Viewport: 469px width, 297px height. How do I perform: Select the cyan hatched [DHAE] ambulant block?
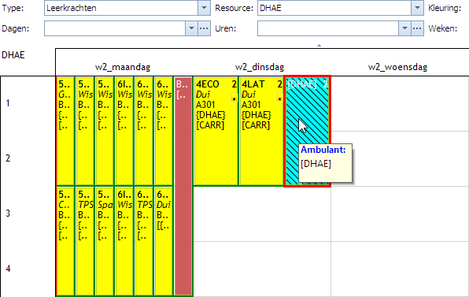click(307, 131)
